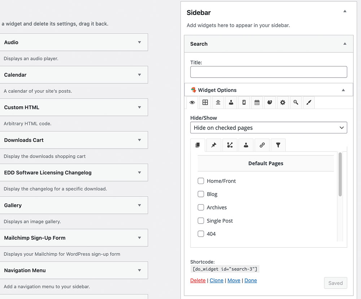Expand the Custom HTML widget
Screen dimensions: 361x299
coord(139,107)
